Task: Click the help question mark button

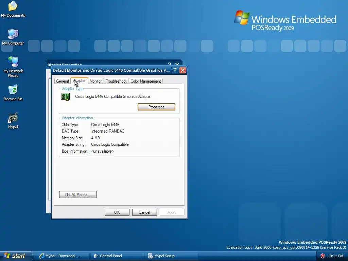Action: [175, 70]
